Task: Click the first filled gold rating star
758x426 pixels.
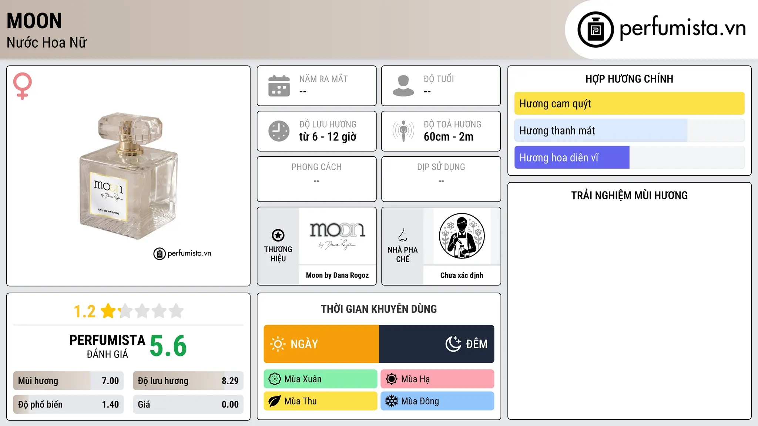Action: click(108, 311)
